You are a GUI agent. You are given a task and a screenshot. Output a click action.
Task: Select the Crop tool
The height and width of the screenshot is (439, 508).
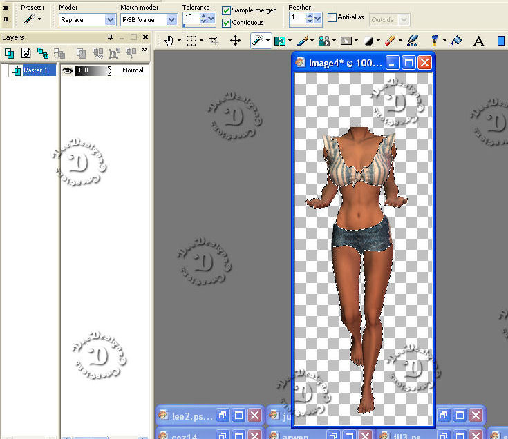(214, 41)
